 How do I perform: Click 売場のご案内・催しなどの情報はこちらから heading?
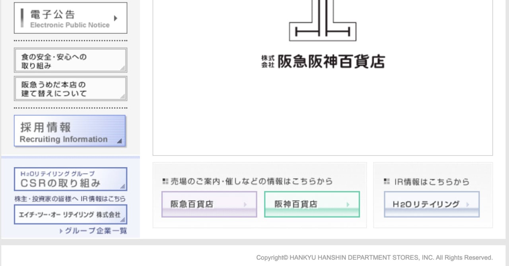(x=252, y=181)
